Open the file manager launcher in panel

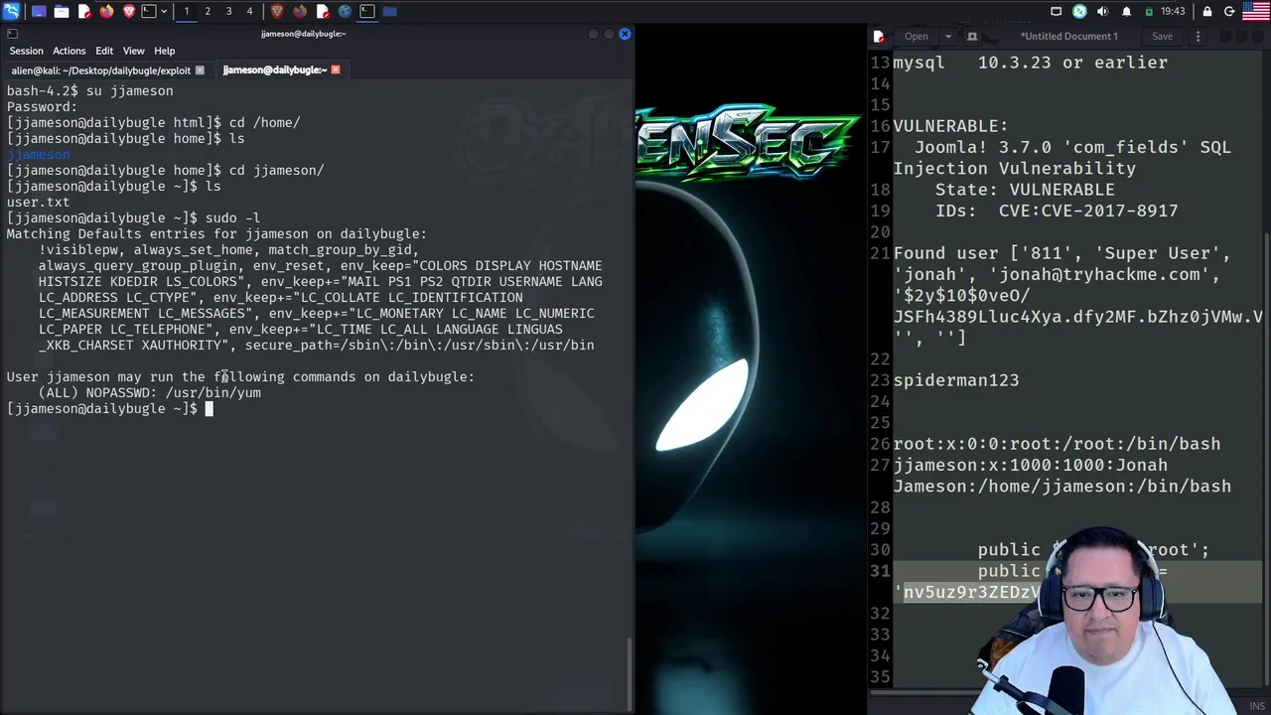click(62, 11)
